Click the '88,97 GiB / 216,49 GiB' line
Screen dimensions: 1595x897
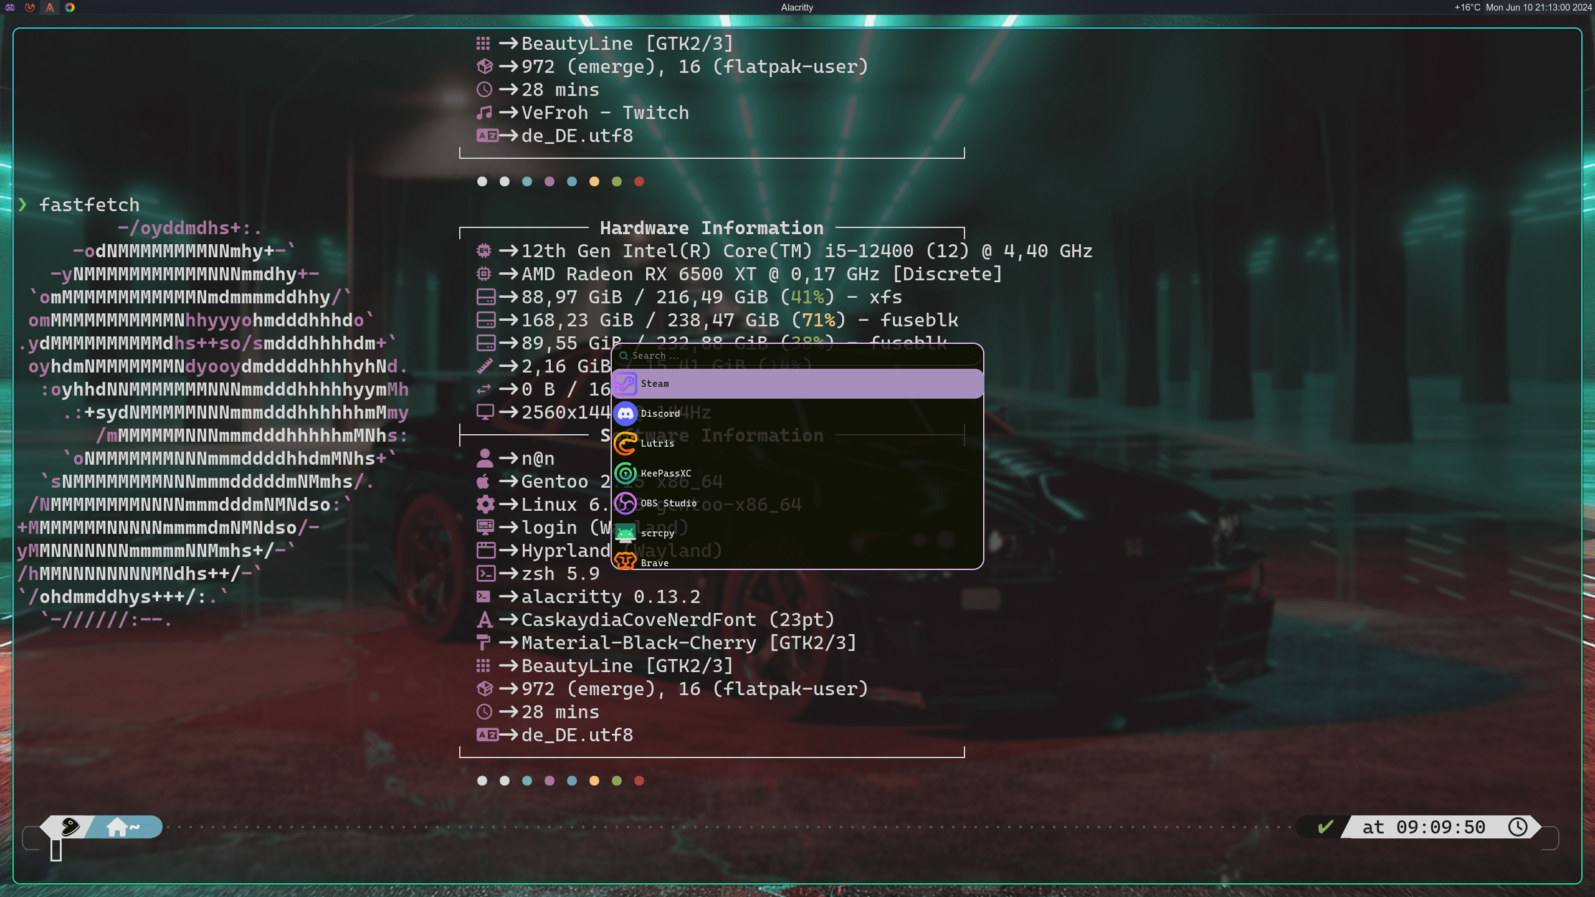click(712, 297)
